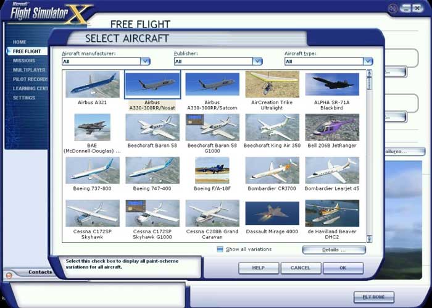
Task: Choose the Beechcraft King Air 350 image
Action: 272,127
